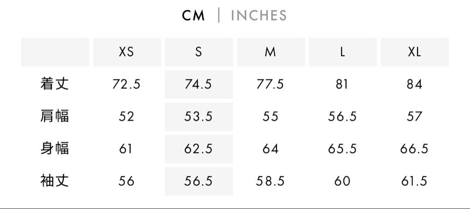Click the 65.5 body width for L
This screenshot has width=470, height=209.
(x=342, y=148)
